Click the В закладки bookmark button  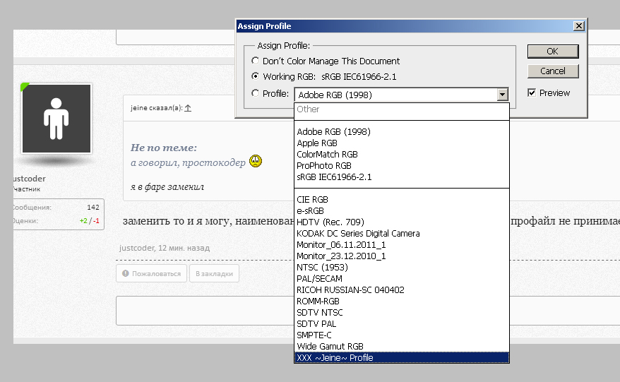(x=214, y=274)
